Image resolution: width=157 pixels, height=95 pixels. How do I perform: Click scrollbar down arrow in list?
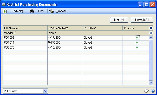coord(151,83)
